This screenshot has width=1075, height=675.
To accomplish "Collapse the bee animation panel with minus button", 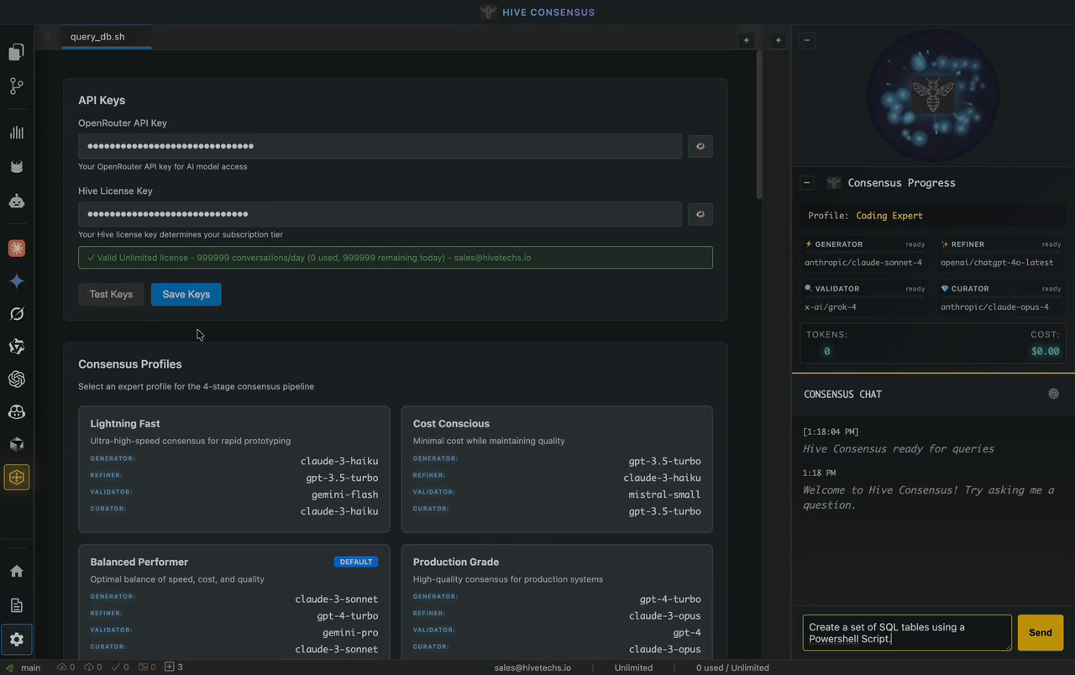I will coord(807,40).
